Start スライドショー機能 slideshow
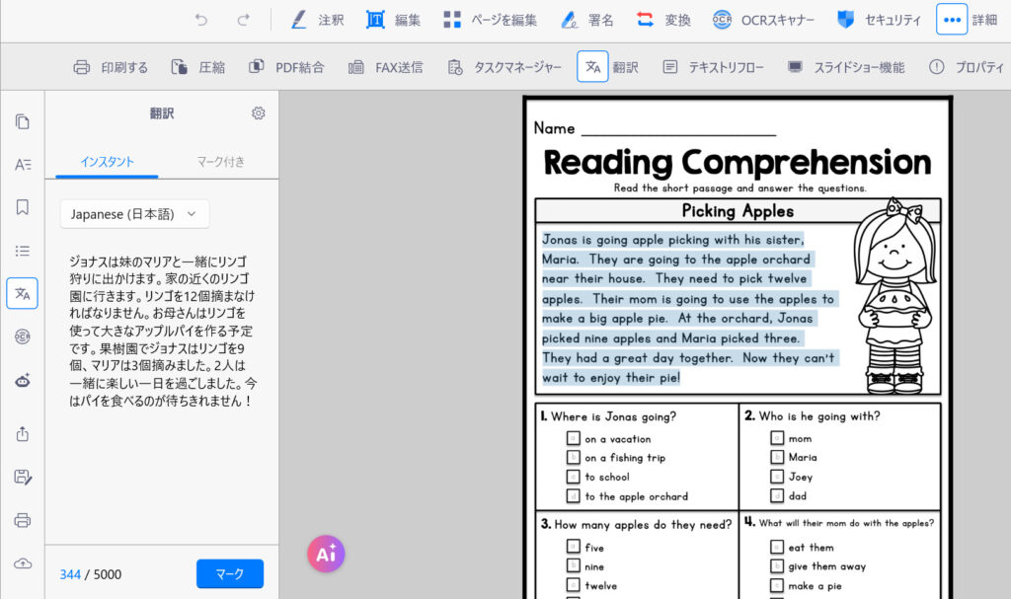1011x599 pixels. pyautogui.click(x=846, y=67)
